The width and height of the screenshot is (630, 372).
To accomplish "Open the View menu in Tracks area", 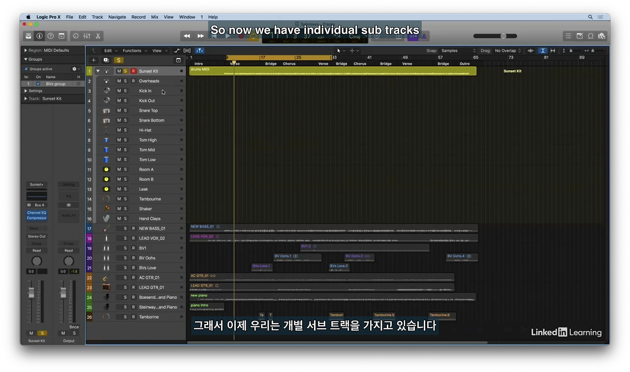I will pos(159,50).
